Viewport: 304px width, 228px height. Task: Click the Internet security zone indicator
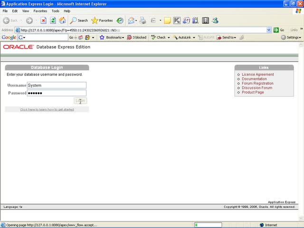(268, 225)
